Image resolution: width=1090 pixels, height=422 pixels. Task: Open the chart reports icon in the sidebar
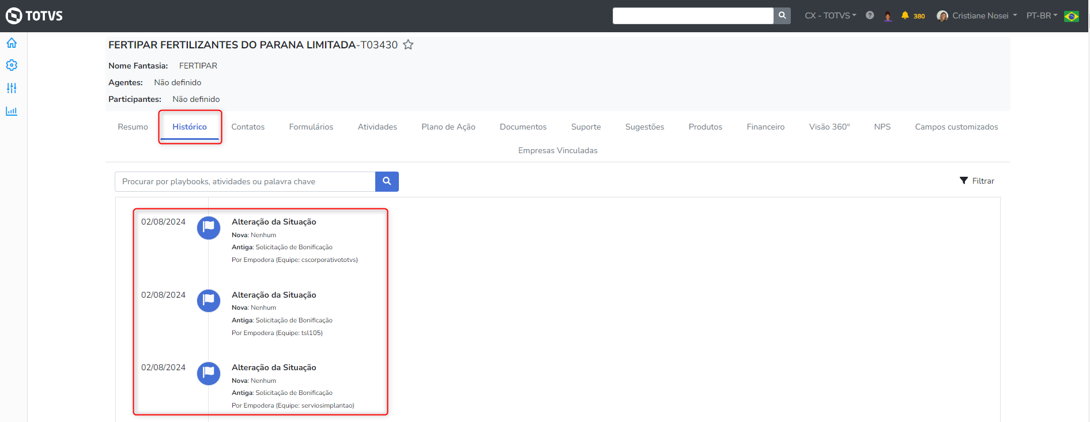12,111
